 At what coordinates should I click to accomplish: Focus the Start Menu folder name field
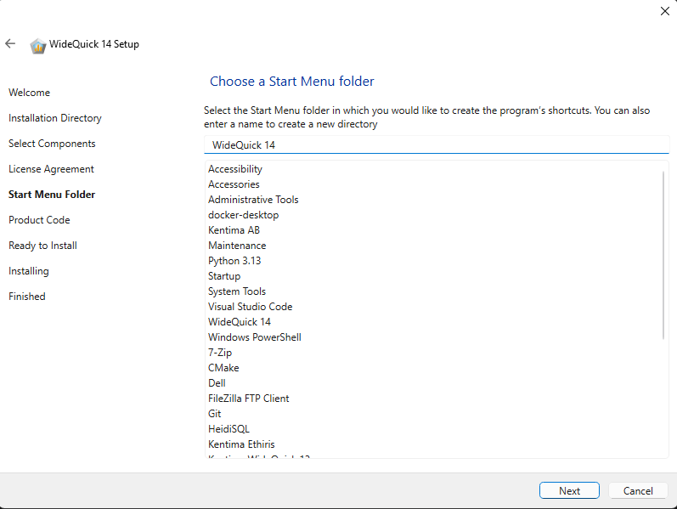click(437, 144)
